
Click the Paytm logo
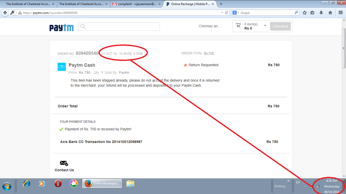[62, 27]
